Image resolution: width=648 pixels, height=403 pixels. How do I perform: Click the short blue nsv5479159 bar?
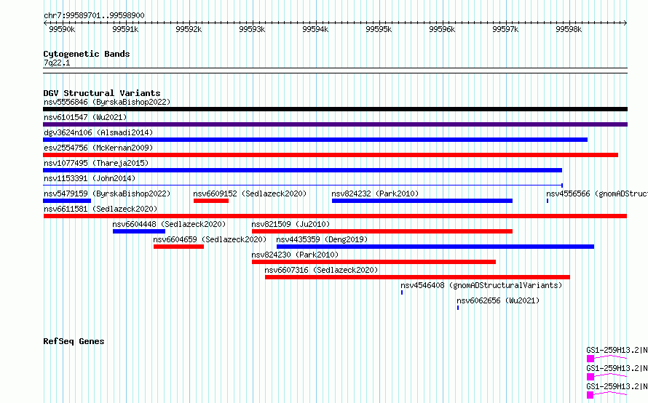[67, 201]
